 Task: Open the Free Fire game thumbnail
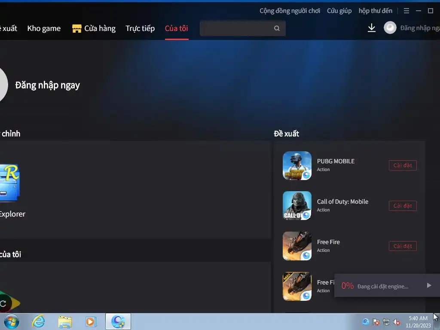coord(297,246)
